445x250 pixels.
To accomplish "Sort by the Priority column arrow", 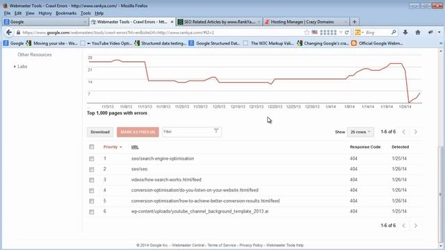I will coord(121,147).
